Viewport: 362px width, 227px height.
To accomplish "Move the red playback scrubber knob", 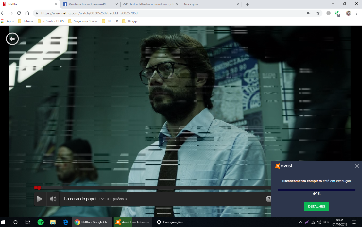I will tap(39, 188).
